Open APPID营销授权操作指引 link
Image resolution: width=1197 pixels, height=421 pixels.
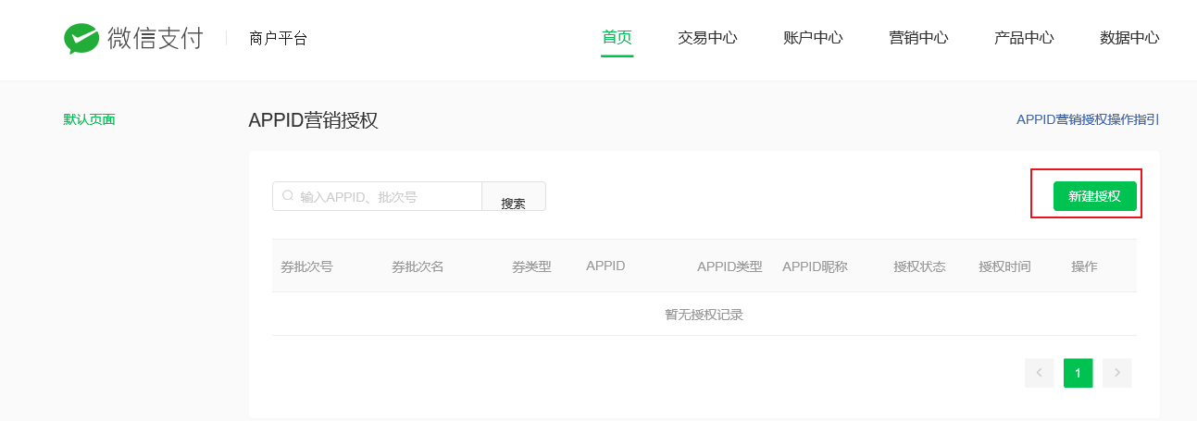click(x=1088, y=119)
